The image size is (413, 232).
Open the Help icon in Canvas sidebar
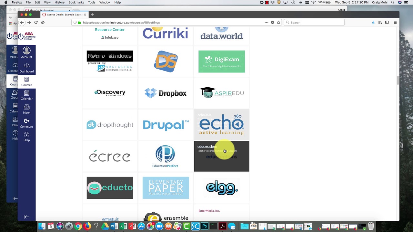coord(26,137)
